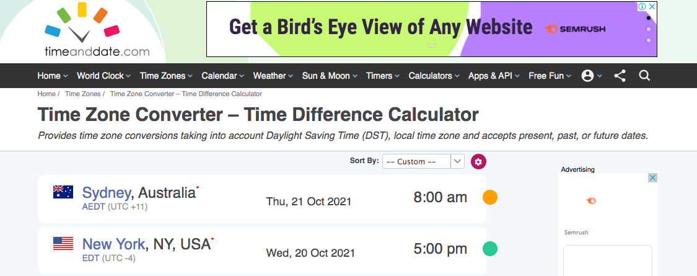Open the Sort By Custom dropdown
This screenshot has width=697, height=276.
coord(423,162)
